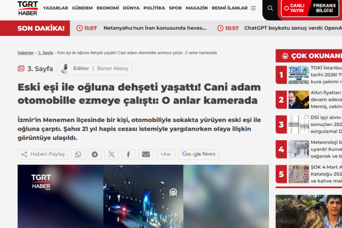This screenshot has height=228, width=342.
Task: Play the article video thumbnail
Action: click(143, 196)
